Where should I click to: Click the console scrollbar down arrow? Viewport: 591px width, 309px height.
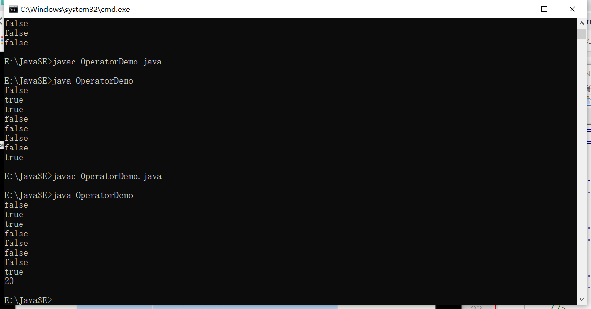click(x=581, y=299)
